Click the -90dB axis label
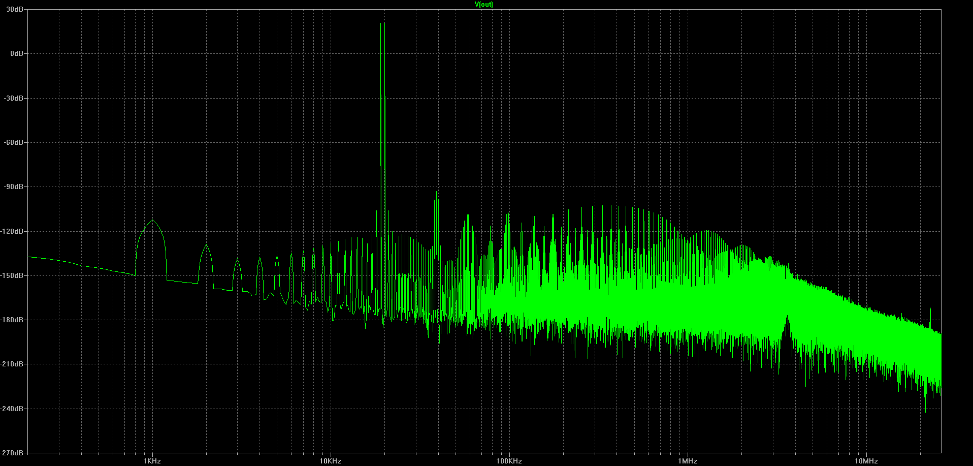 pyautogui.click(x=14, y=187)
